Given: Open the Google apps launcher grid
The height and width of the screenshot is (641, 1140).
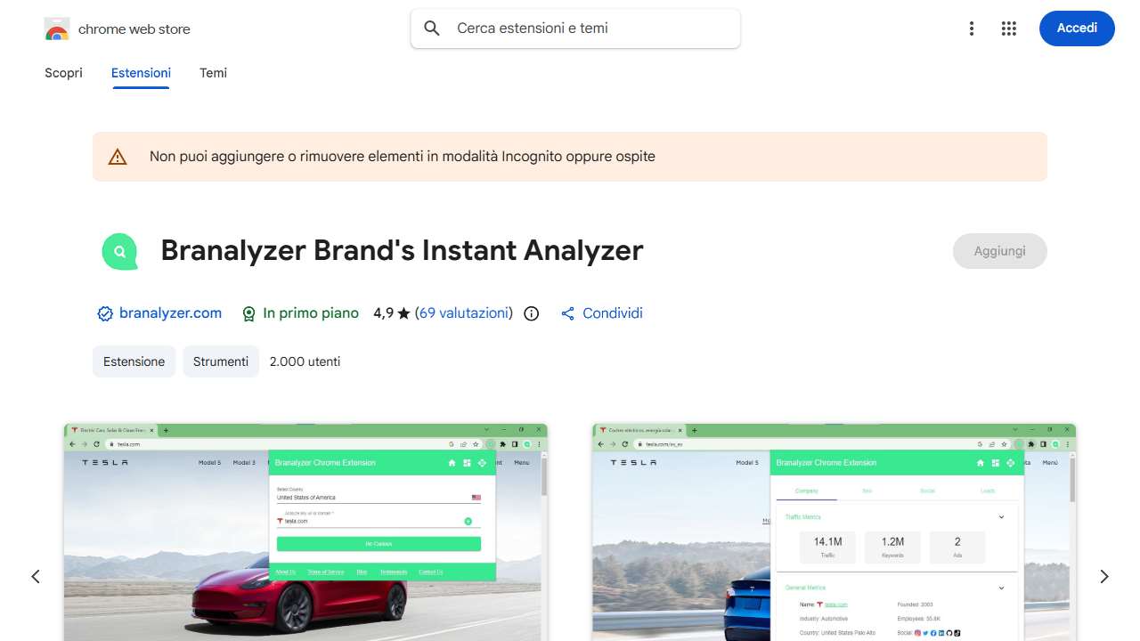Looking at the screenshot, I should pos(1009,28).
